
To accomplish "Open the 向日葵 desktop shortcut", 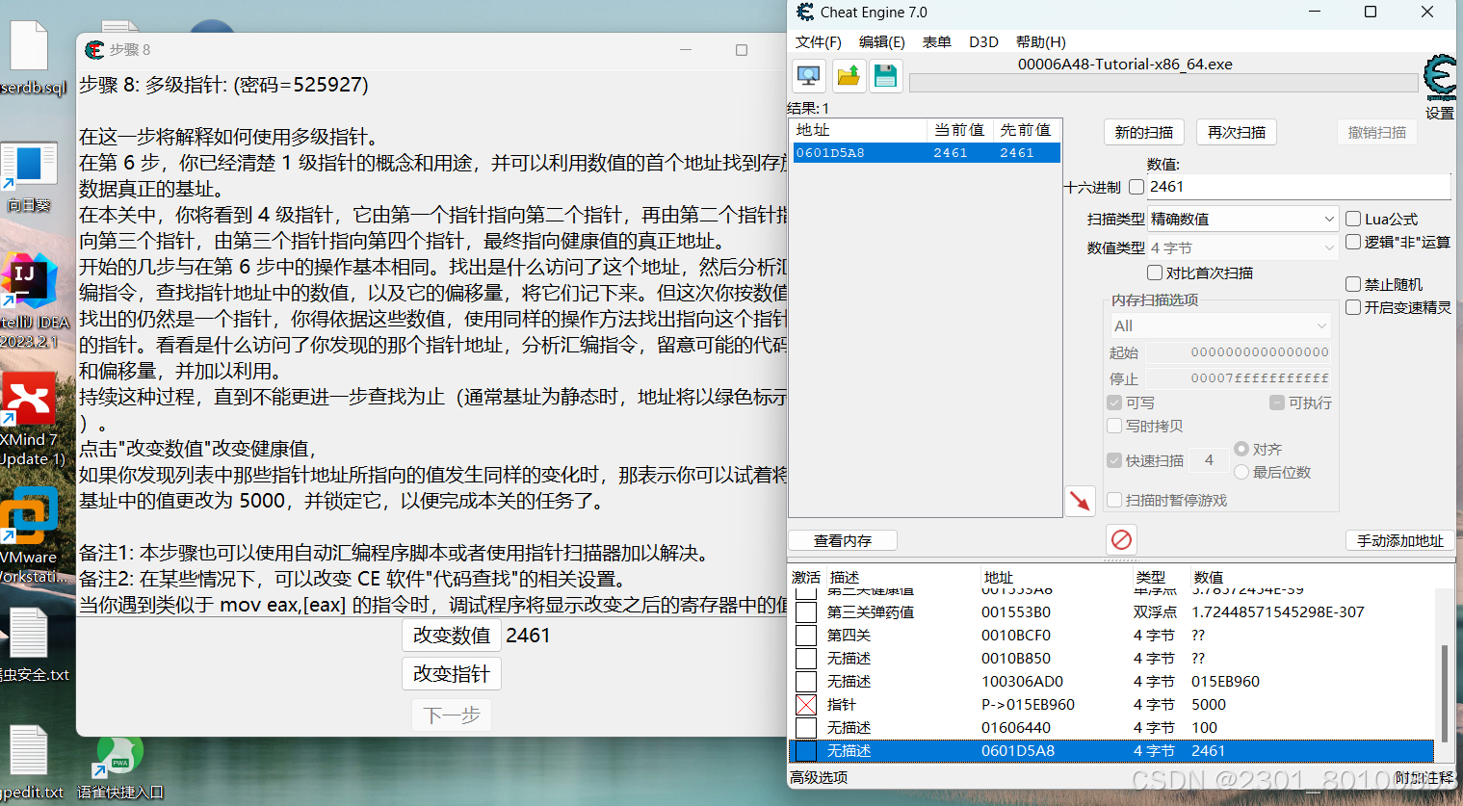I will [30, 177].
